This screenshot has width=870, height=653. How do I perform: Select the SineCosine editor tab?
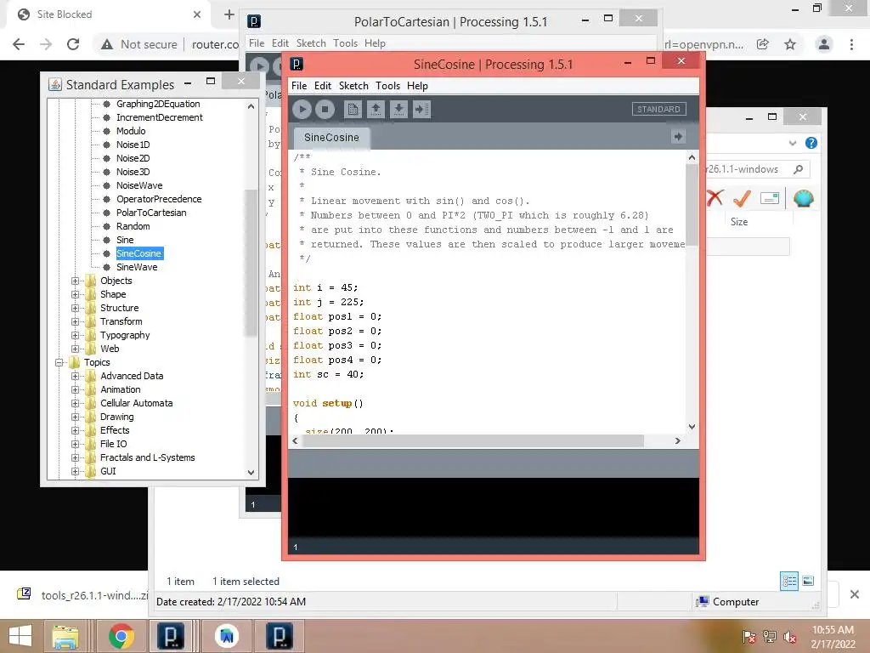coord(331,138)
